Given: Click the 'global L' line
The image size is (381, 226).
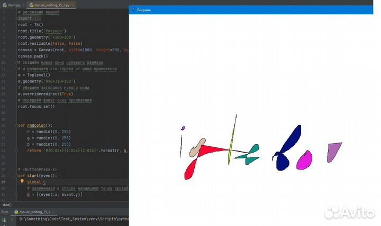Looking at the screenshot, I should (37, 182).
